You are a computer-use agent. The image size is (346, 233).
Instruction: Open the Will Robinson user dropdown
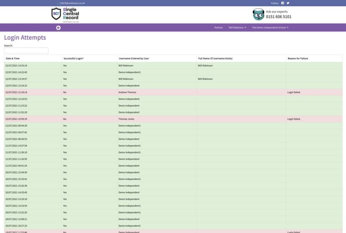[x=237, y=28]
